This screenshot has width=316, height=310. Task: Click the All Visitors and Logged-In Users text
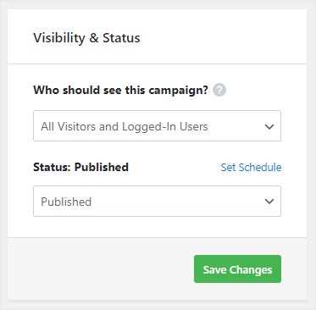[x=125, y=126]
